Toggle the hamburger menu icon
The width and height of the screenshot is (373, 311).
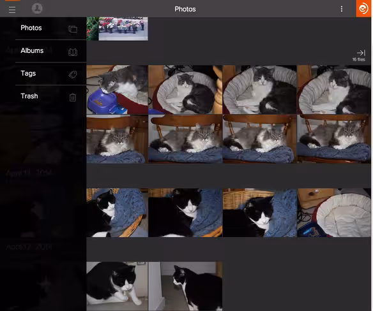[x=12, y=10]
